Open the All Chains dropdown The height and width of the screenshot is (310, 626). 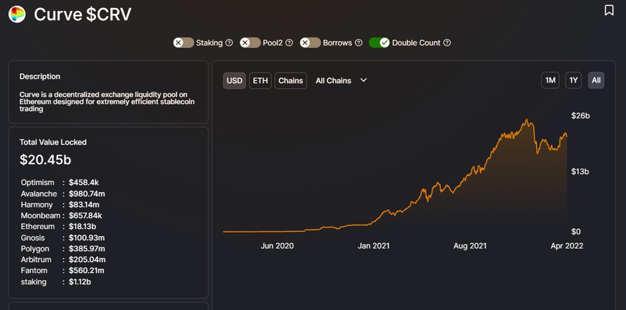pos(341,80)
